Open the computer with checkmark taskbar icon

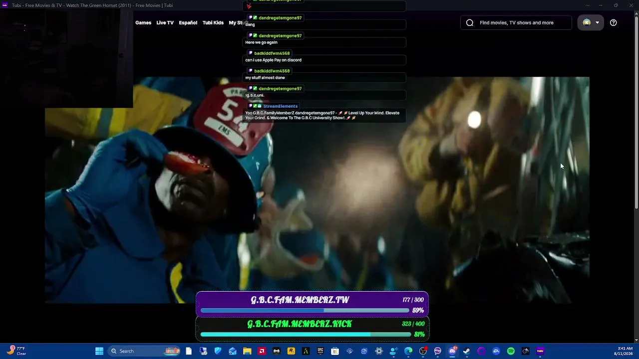point(203,351)
